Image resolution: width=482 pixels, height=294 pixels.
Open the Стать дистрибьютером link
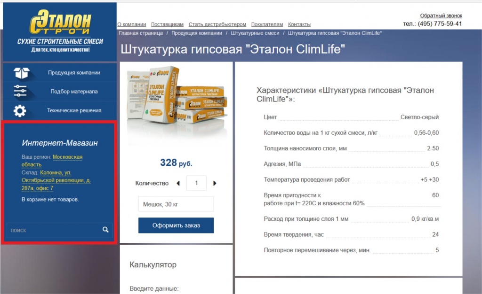[x=217, y=24]
